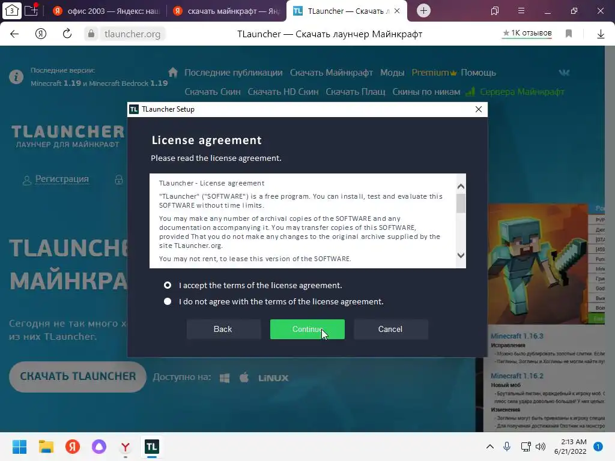Screen dimensions: 615x461
Task: Click the info icon near latest versions
Action: pyautogui.click(x=16, y=77)
